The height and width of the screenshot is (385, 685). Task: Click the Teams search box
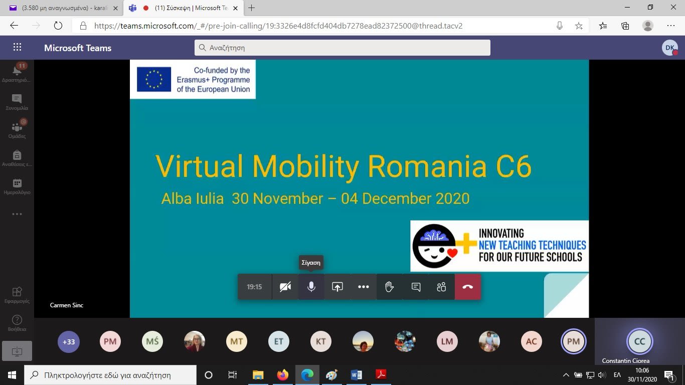(x=342, y=48)
